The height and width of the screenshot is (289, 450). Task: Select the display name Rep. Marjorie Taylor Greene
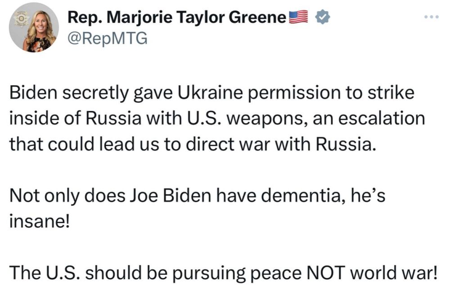tap(178, 17)
